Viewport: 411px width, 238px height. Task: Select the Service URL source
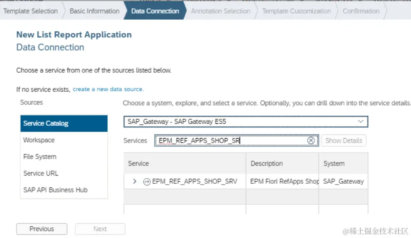(x=64, y=173)
